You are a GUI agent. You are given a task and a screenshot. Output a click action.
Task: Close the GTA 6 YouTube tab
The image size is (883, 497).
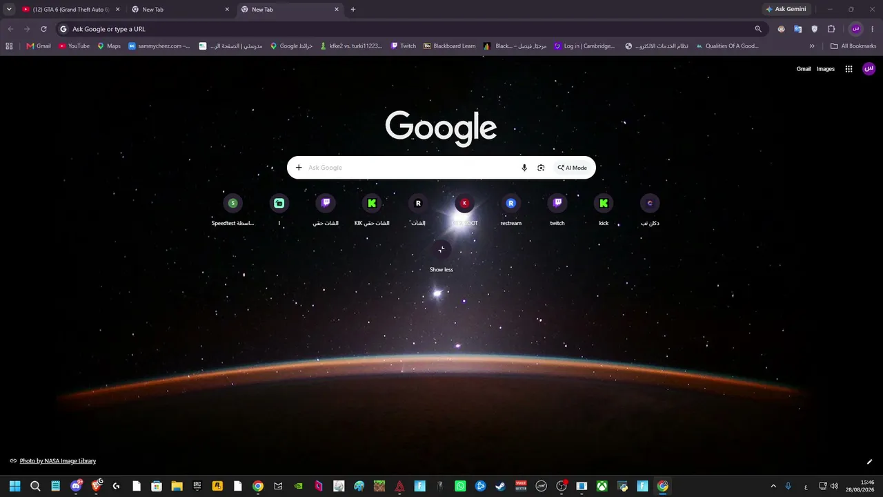tap(117, 10)
